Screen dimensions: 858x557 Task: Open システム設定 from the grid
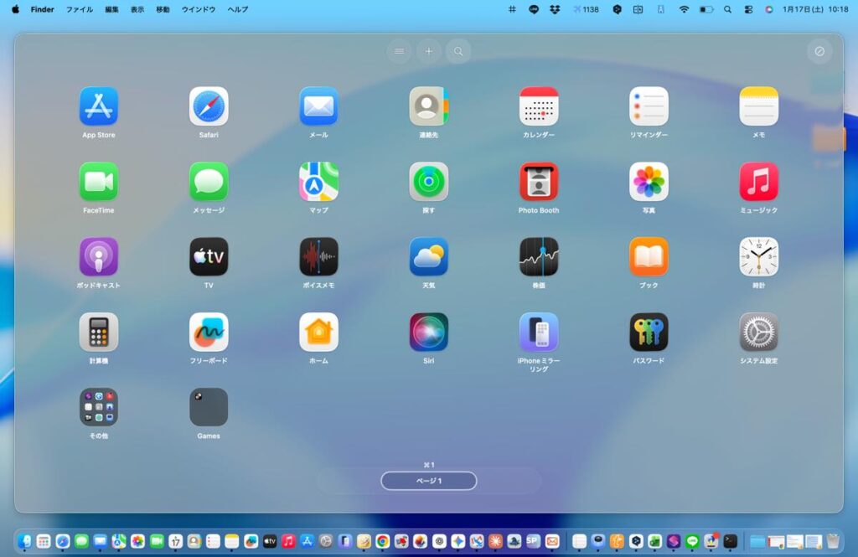[758, 333]
